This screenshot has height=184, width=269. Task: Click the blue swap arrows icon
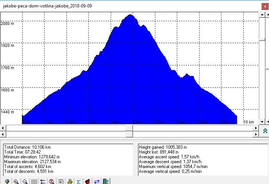(x=97, y=181)
